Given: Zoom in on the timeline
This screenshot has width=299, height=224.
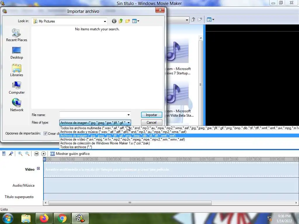Looking at the screenshot, I should pyautogui.click(x=20, y=154).
